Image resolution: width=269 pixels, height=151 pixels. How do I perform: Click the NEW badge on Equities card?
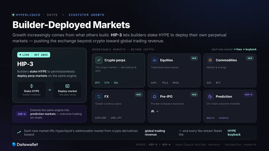194,58
